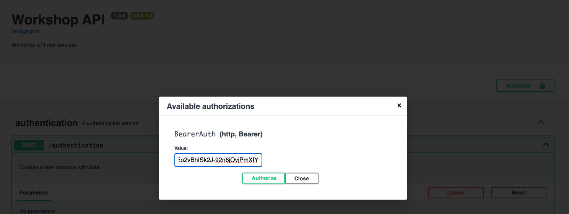Focus the BearerAuth Value input field
Image resolution: width=569 pixels, height=214 pixels.
point(218,160)
